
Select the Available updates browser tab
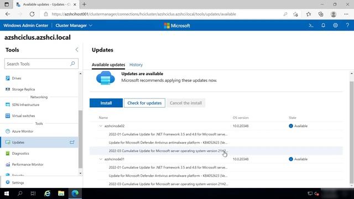[46, 4]
